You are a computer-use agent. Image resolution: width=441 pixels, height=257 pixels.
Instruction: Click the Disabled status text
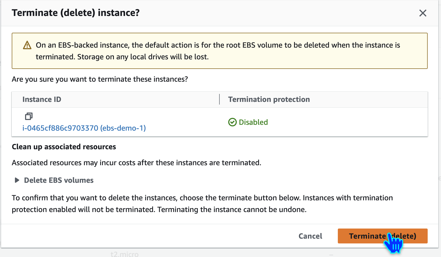pyautogui.click(x=253, y=122)
